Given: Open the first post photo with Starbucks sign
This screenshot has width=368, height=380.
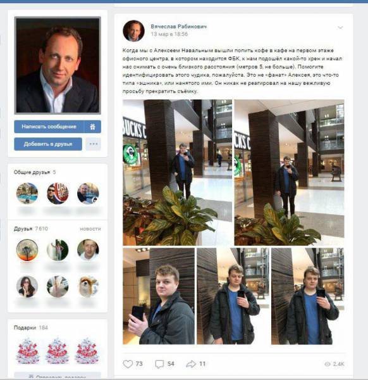Looking at the screenshot, I should 177,172.
